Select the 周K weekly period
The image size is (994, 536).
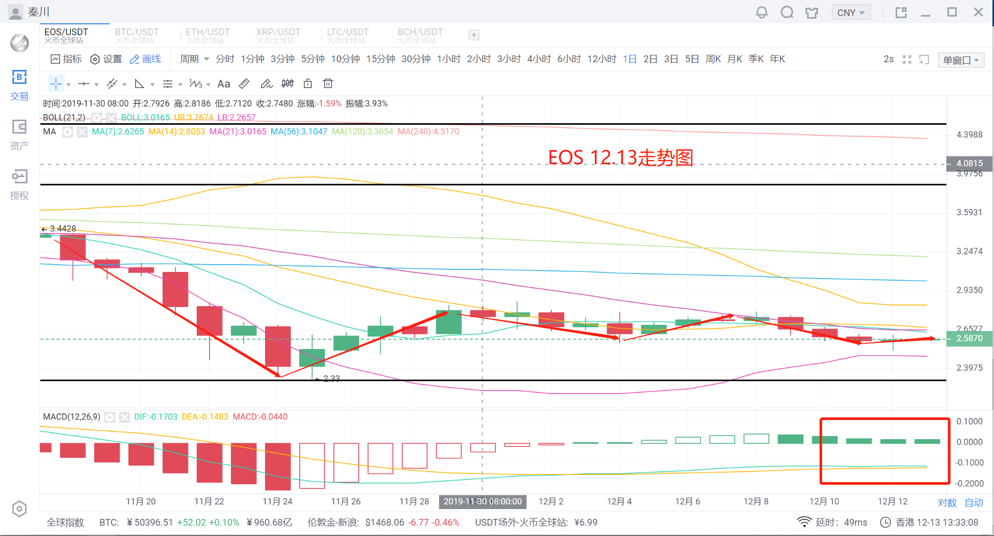713,59
